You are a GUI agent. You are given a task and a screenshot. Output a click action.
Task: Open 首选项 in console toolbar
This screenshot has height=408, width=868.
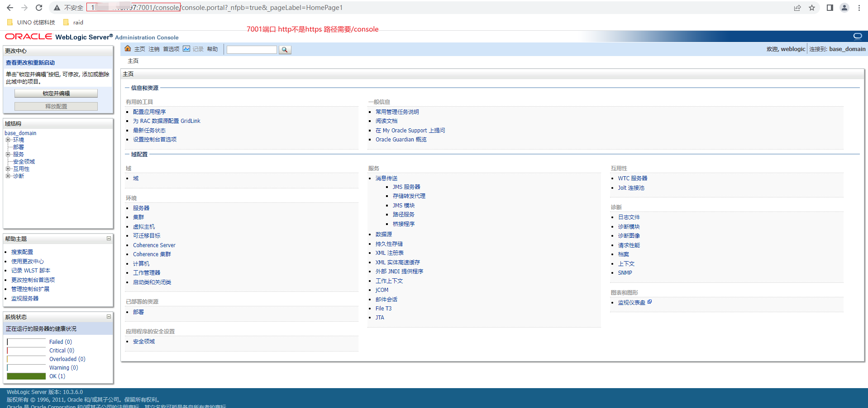[172, 49]
